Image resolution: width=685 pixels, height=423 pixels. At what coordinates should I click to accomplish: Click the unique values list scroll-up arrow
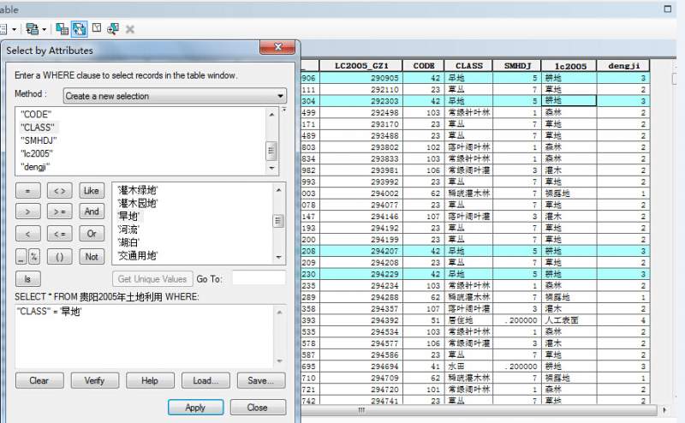(279, 190)
